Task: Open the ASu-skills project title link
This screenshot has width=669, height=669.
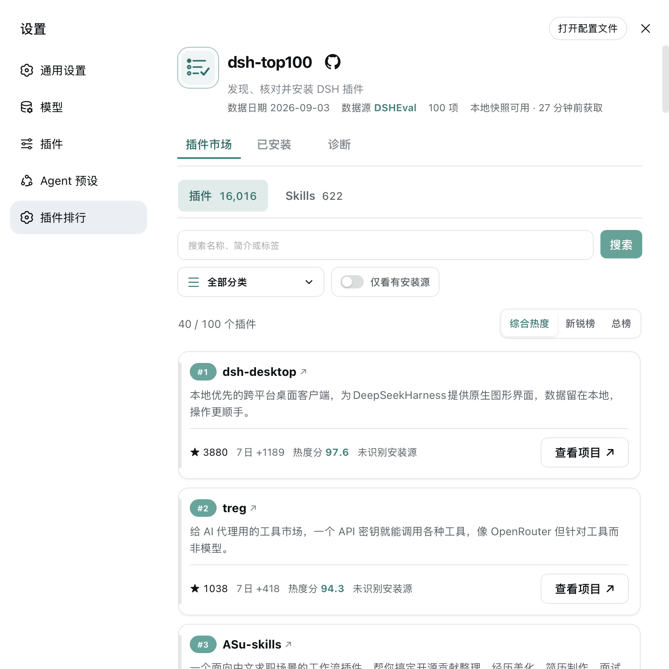Action: click(x=252, y=644)
